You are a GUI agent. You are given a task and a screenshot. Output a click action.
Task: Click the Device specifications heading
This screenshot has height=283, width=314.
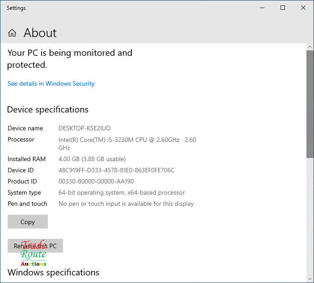coord(48,109)
